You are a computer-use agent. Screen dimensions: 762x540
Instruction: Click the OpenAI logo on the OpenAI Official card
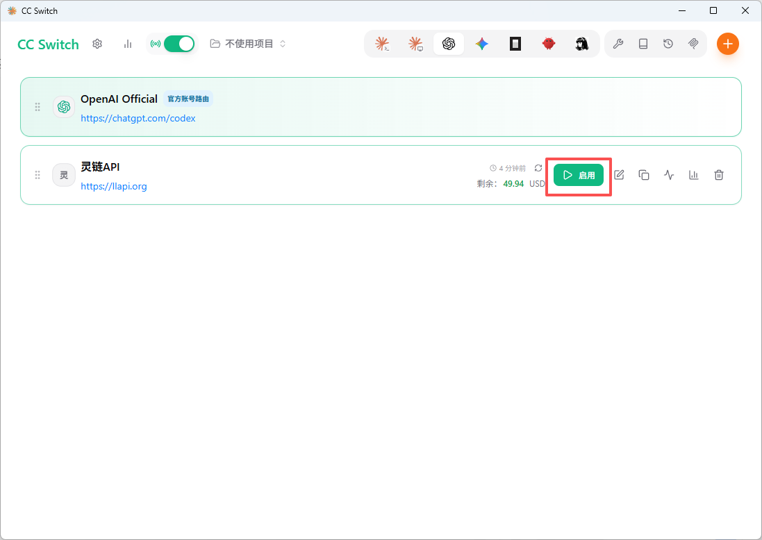[64, 107]
